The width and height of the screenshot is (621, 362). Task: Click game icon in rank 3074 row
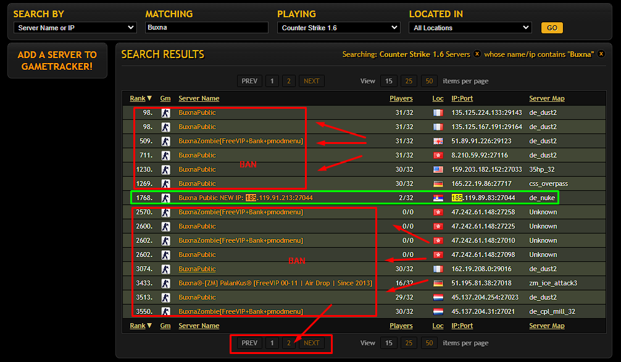(165, 269)
